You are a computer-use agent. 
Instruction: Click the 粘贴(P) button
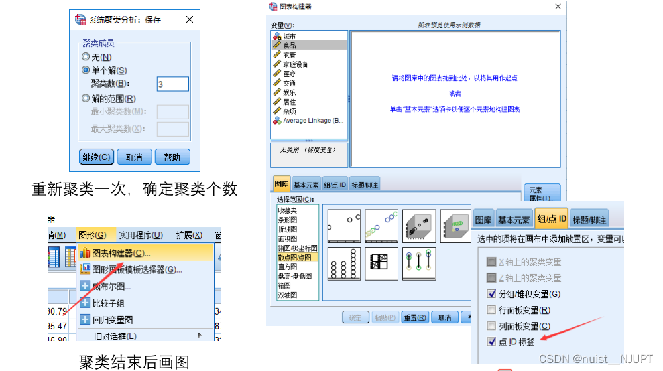coord(385,317)
